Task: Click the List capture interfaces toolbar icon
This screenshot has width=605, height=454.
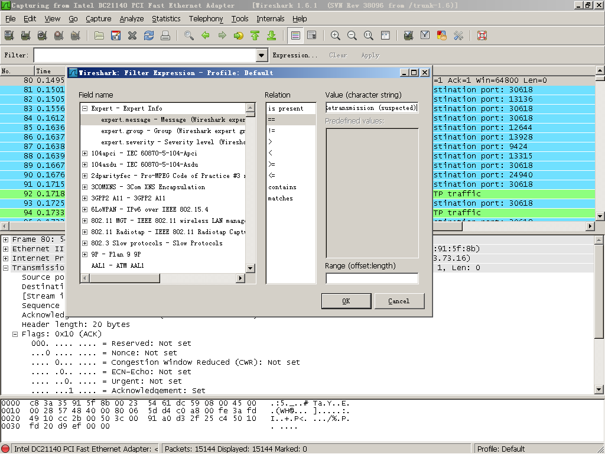Action: click(9, 35)
